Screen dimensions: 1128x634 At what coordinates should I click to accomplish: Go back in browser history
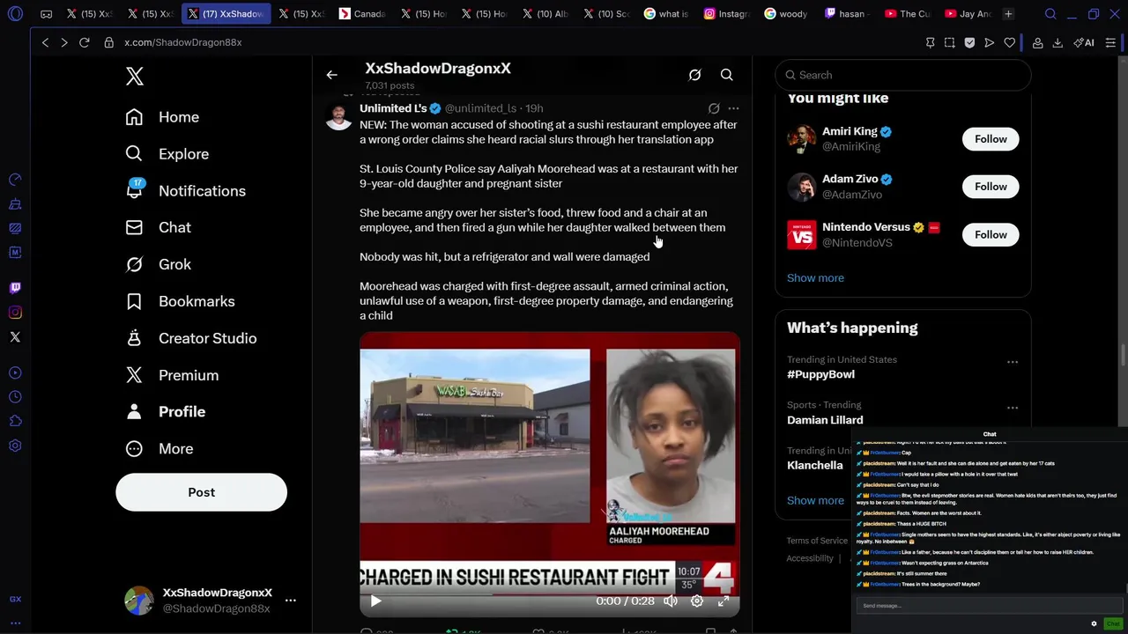click(45, 42)
